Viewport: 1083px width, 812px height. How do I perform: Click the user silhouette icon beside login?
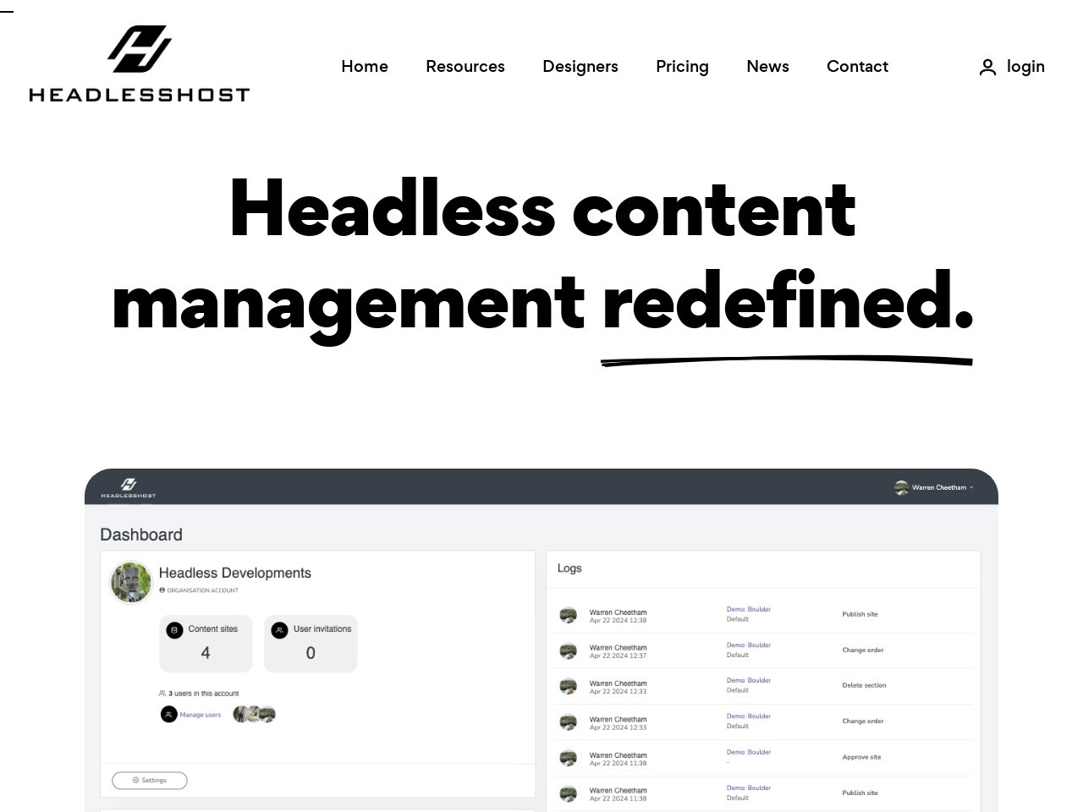987,68
